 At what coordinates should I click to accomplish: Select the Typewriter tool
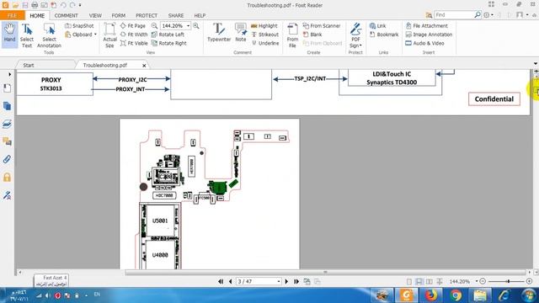point(219,33)
